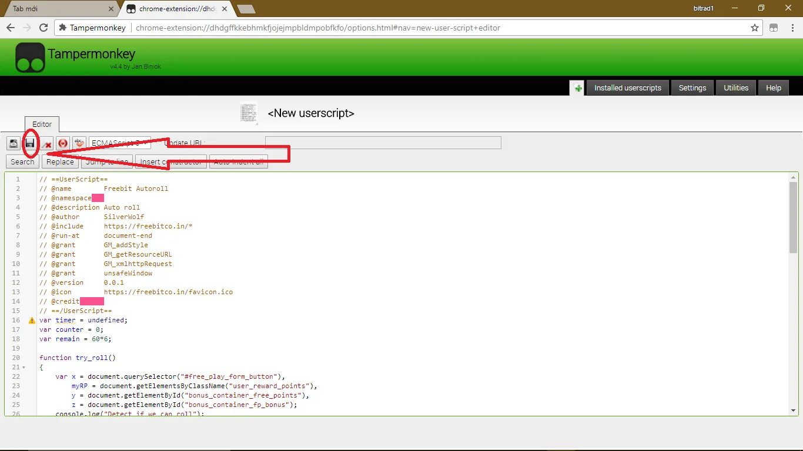
Task: Click the green plus new script icon
Action: pos(578,88)
